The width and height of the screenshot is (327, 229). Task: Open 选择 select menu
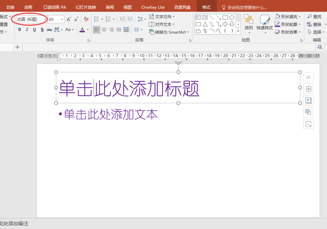(316, 32)
